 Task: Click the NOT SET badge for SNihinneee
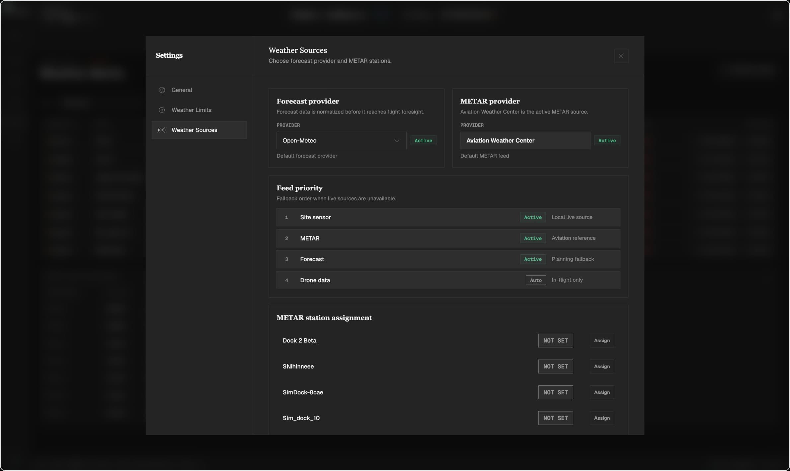pyautogui.click(x=555, y=367)
